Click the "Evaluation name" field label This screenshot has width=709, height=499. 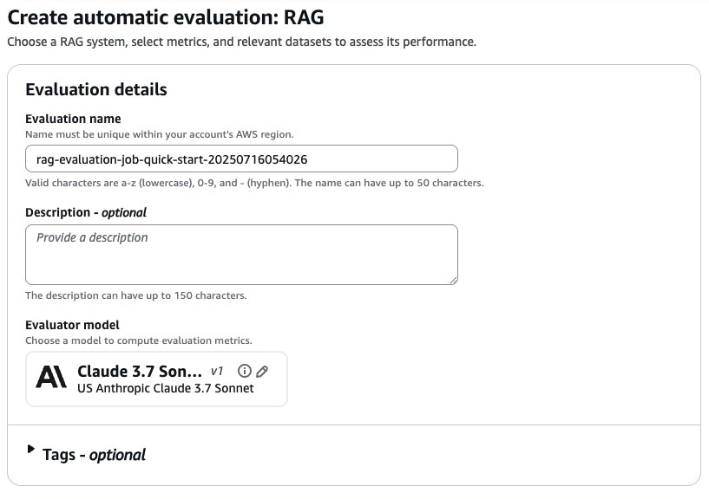point(73,119)
